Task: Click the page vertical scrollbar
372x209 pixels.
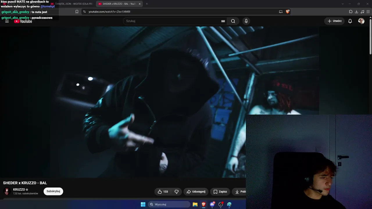Action: pos(370,36)
